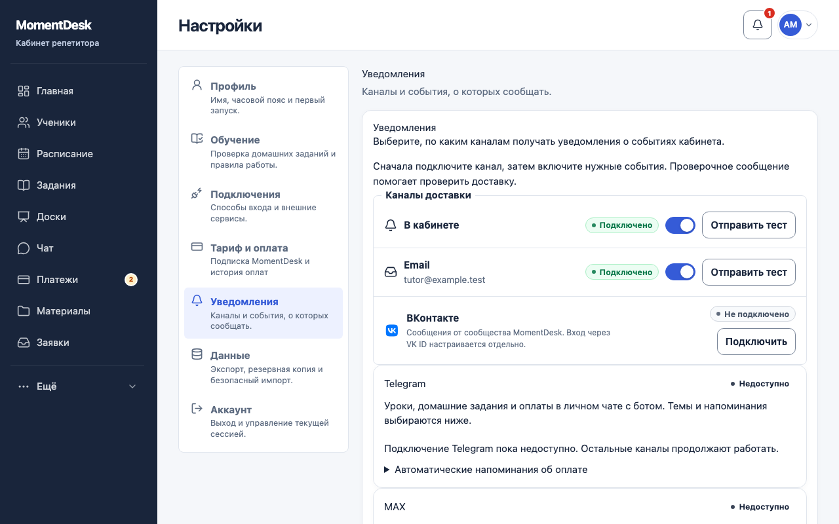Click the Не подключено status badge
This screenshot has width=839, height=524.
pos(752,314)
